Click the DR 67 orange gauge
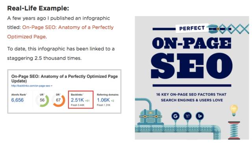This screenshot has width=252, height=143. (x=58, y=100)
